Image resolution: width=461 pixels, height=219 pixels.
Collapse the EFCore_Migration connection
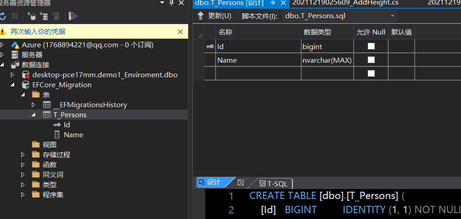pos(13,85)
